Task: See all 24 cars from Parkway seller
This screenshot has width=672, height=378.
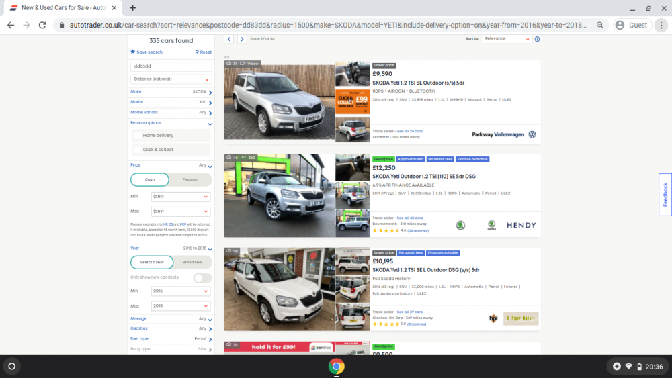Action: (410, 131)
